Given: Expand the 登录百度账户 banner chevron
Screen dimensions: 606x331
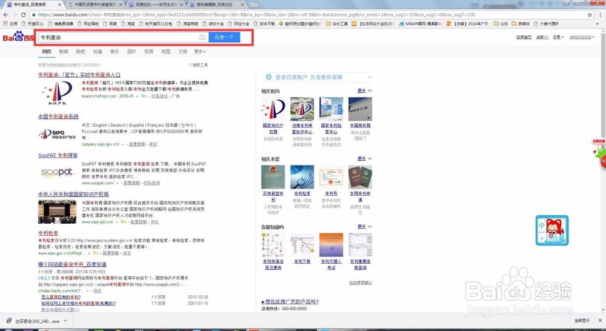Looking at the screenshot, I should [369, 78].
